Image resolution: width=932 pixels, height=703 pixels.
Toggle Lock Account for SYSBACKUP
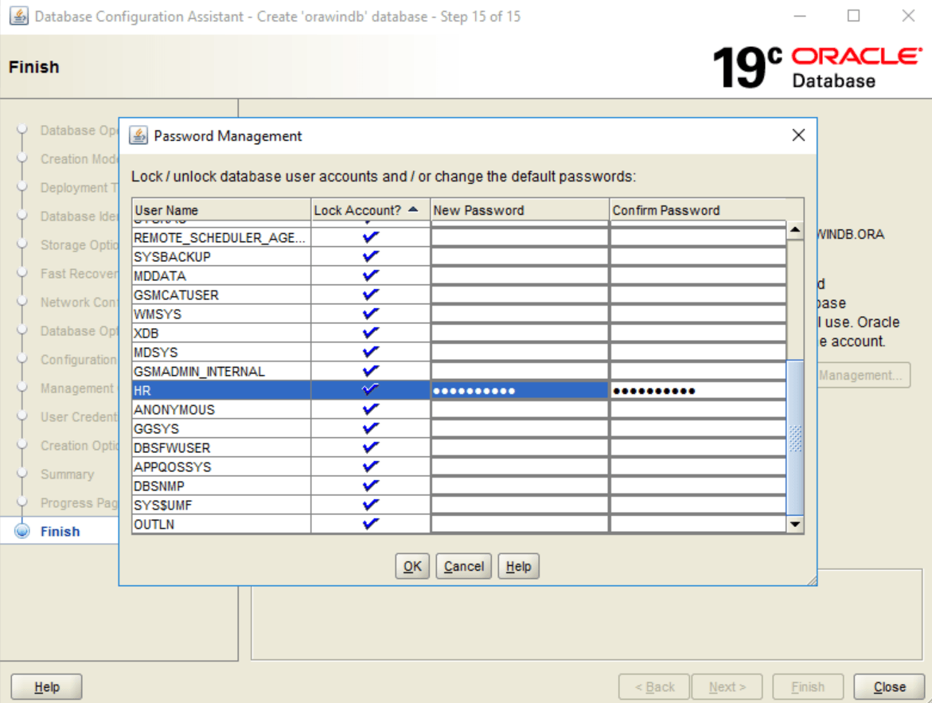point(370,256)
